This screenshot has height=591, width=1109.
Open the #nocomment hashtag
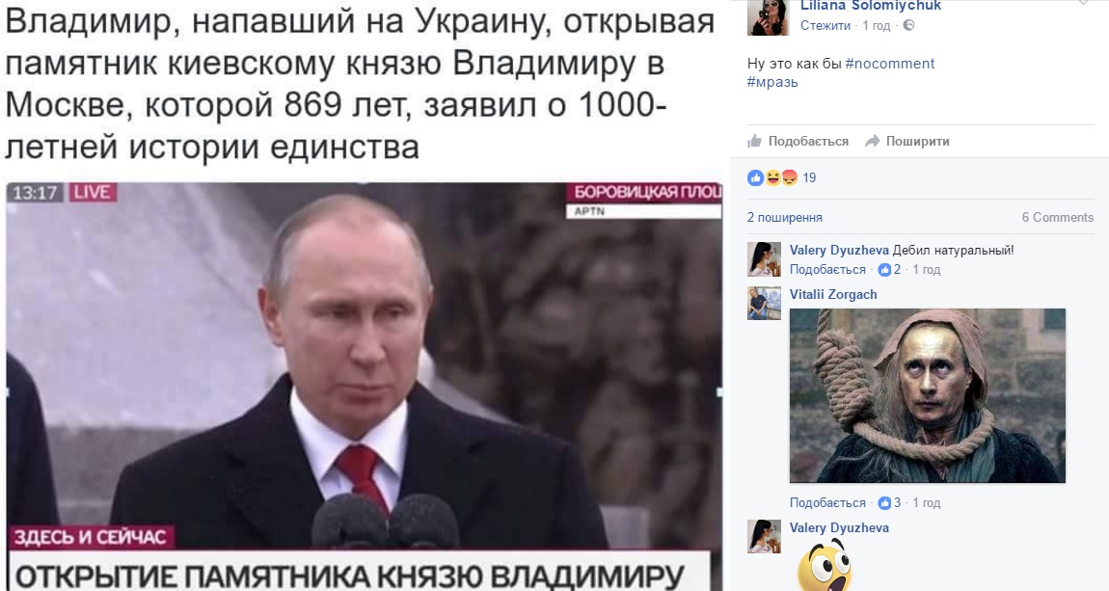890,64
